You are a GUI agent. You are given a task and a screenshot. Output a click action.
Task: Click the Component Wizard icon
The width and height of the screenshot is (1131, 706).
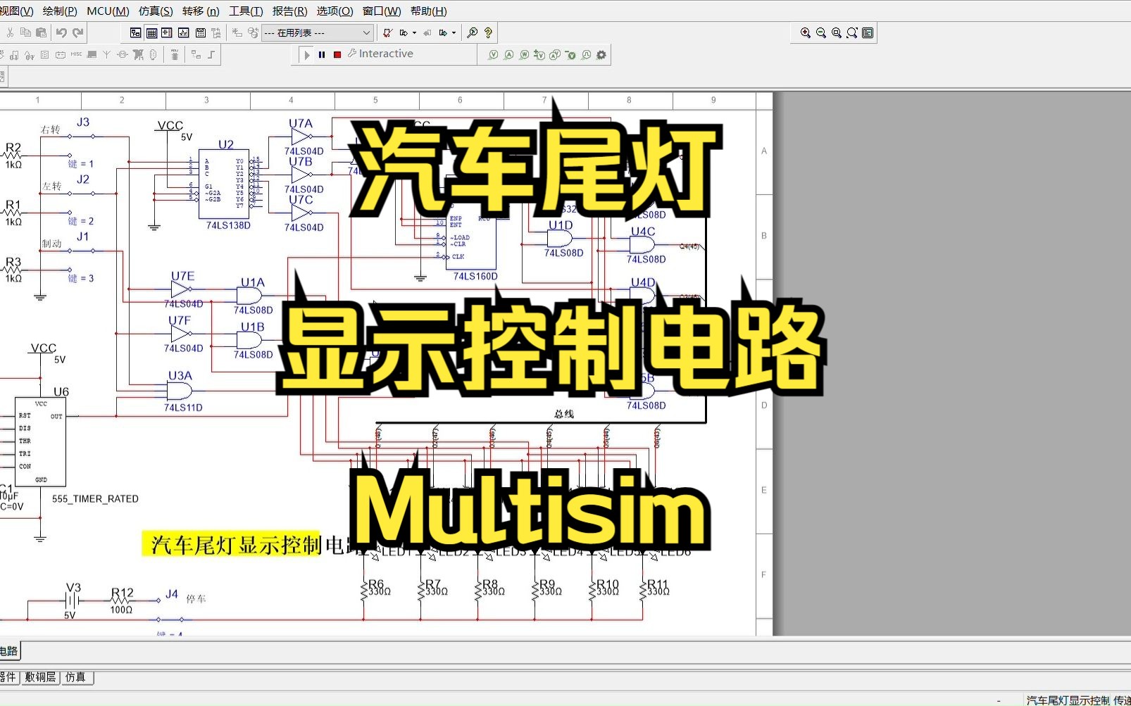237,32
